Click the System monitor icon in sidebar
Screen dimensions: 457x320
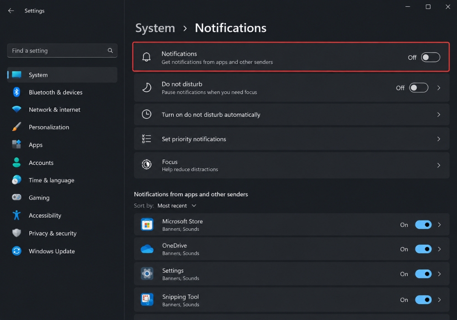(x=16, y=75)
